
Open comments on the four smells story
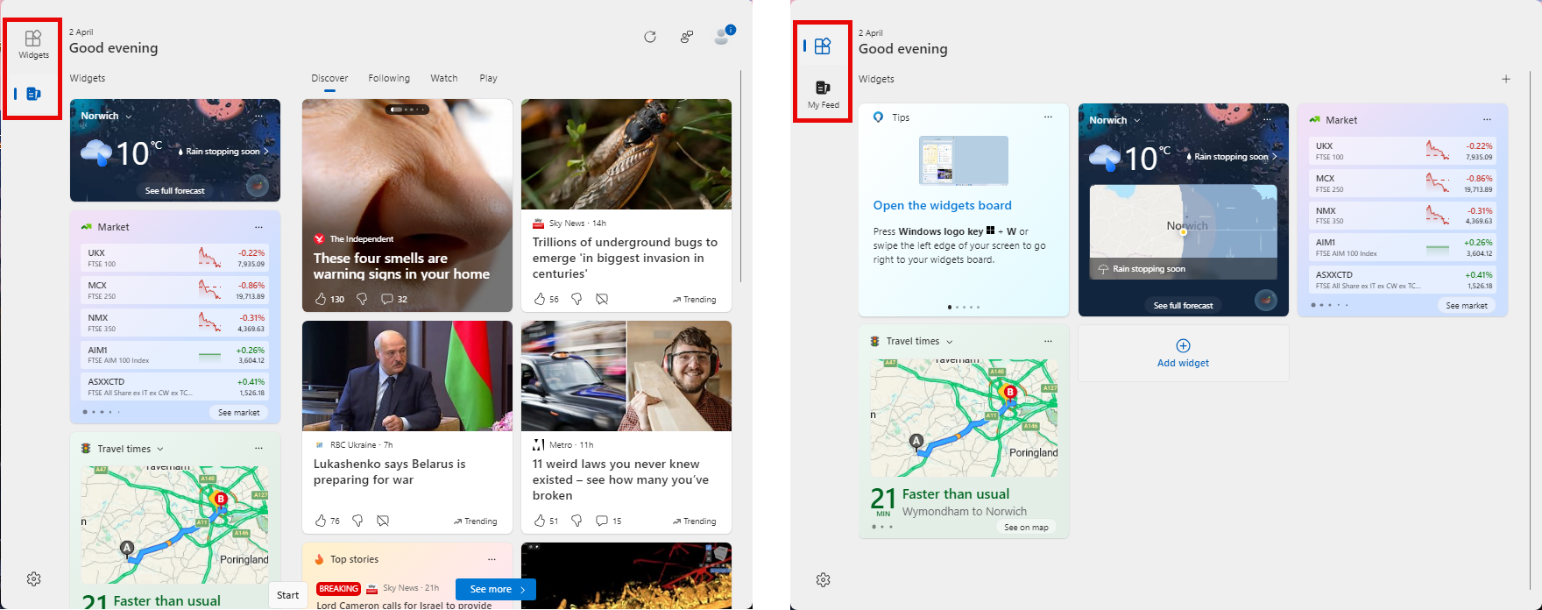[x=394, y=299]
